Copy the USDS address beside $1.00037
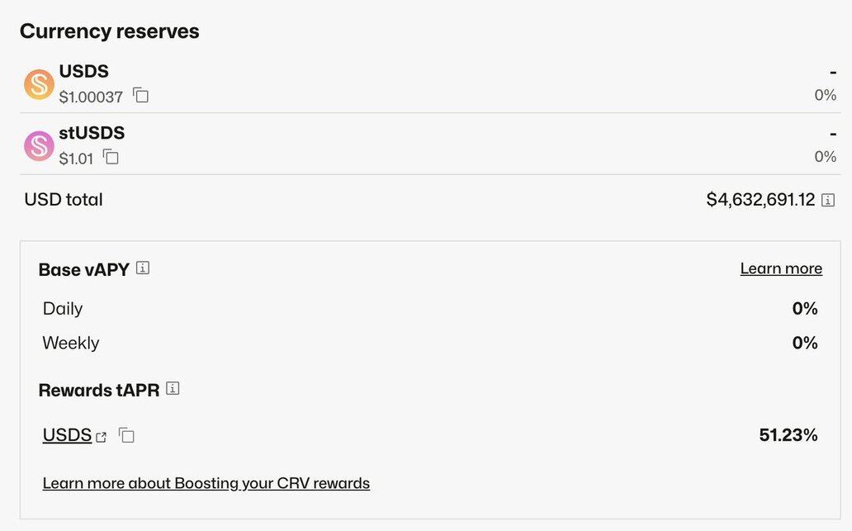This screenshot has width=852, height=531. click(x=141, y=96)
